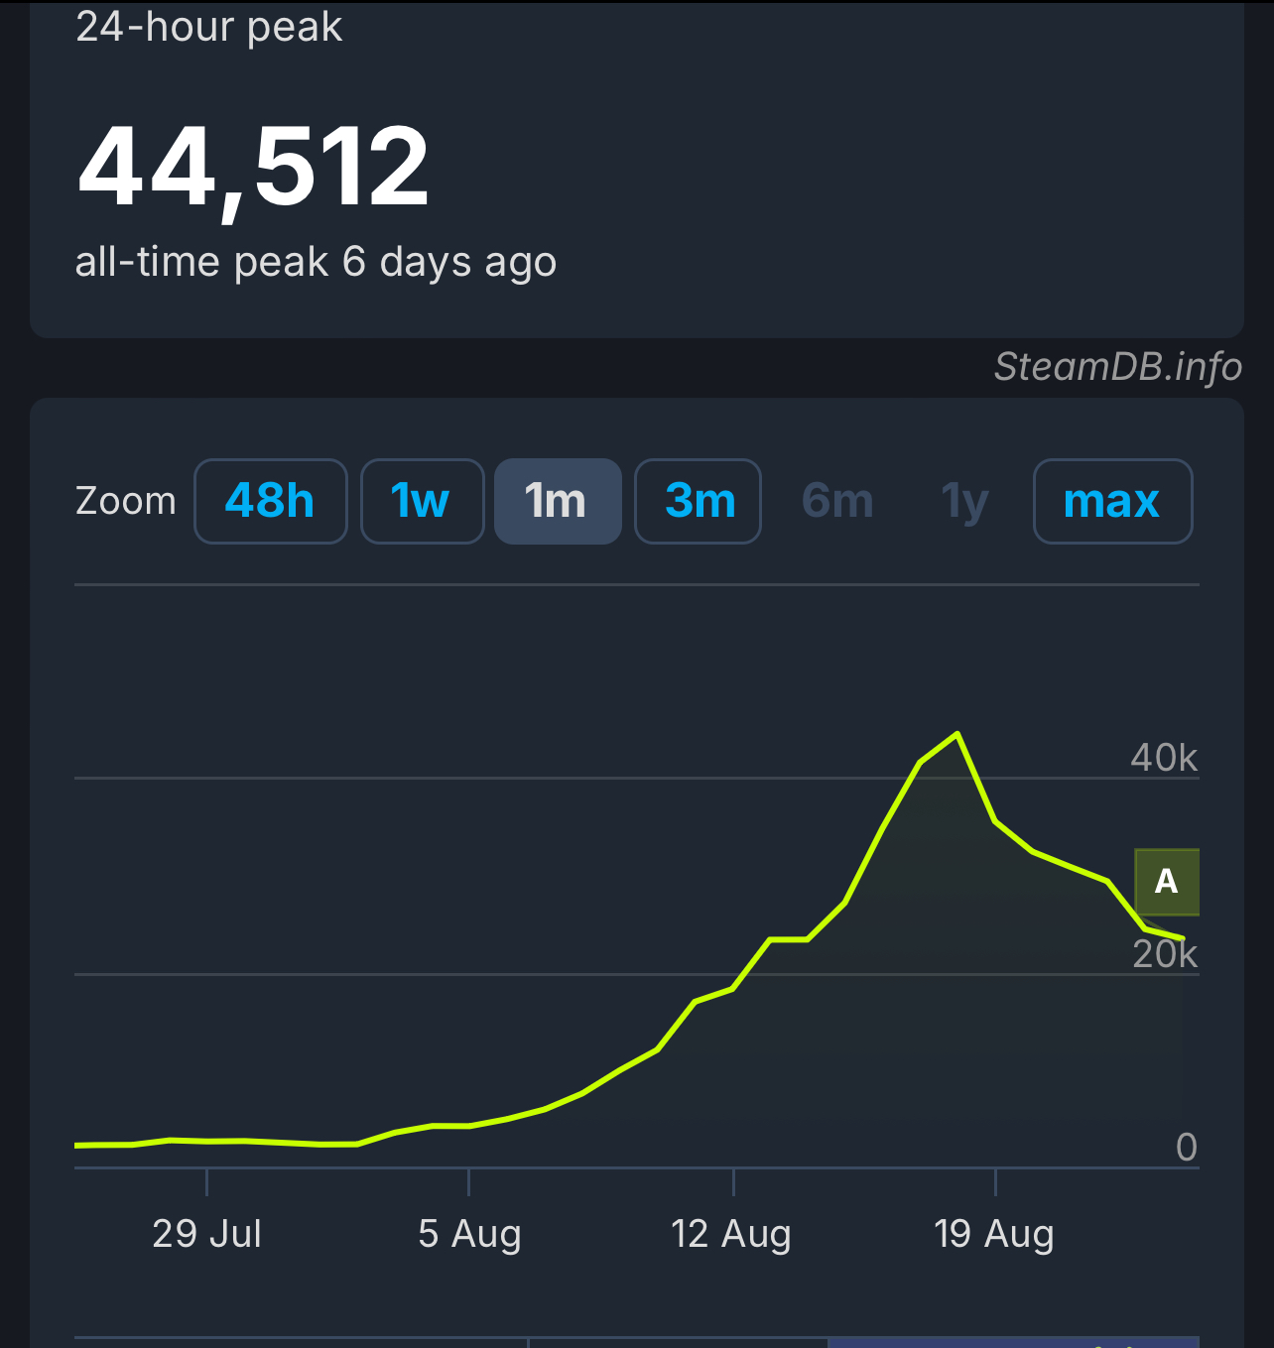Click the SteamDB.info watermark text
The width and height of the screenshot is (1274, 1348).
[1117, 367]
